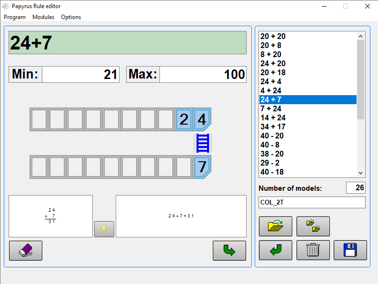The width and height of the screenshot is (378, 284).
Task: Open the folder icon to load models
Action: click(x=276, y=226)
